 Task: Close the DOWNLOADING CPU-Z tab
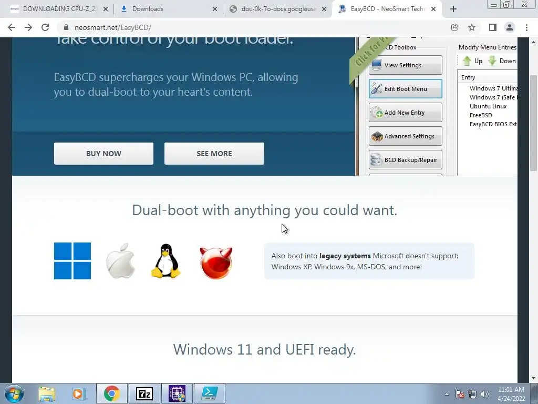[x=106, y=9]
